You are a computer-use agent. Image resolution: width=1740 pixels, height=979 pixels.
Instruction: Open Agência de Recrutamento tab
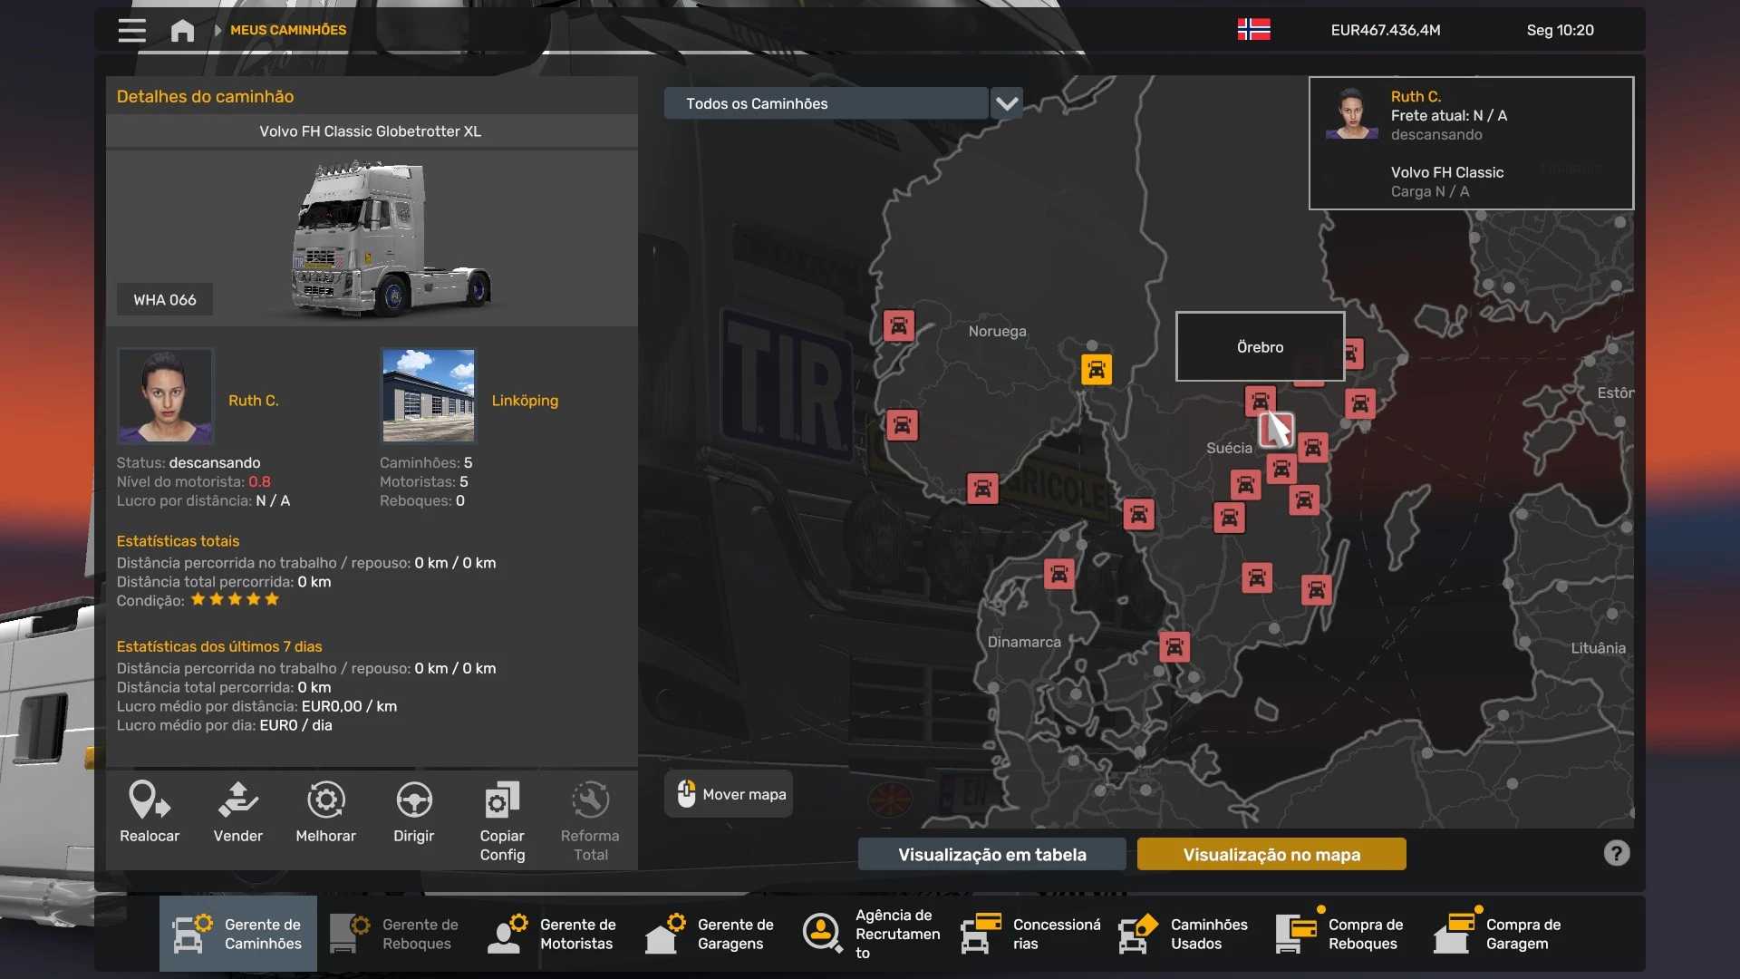(x=870, y=934)
